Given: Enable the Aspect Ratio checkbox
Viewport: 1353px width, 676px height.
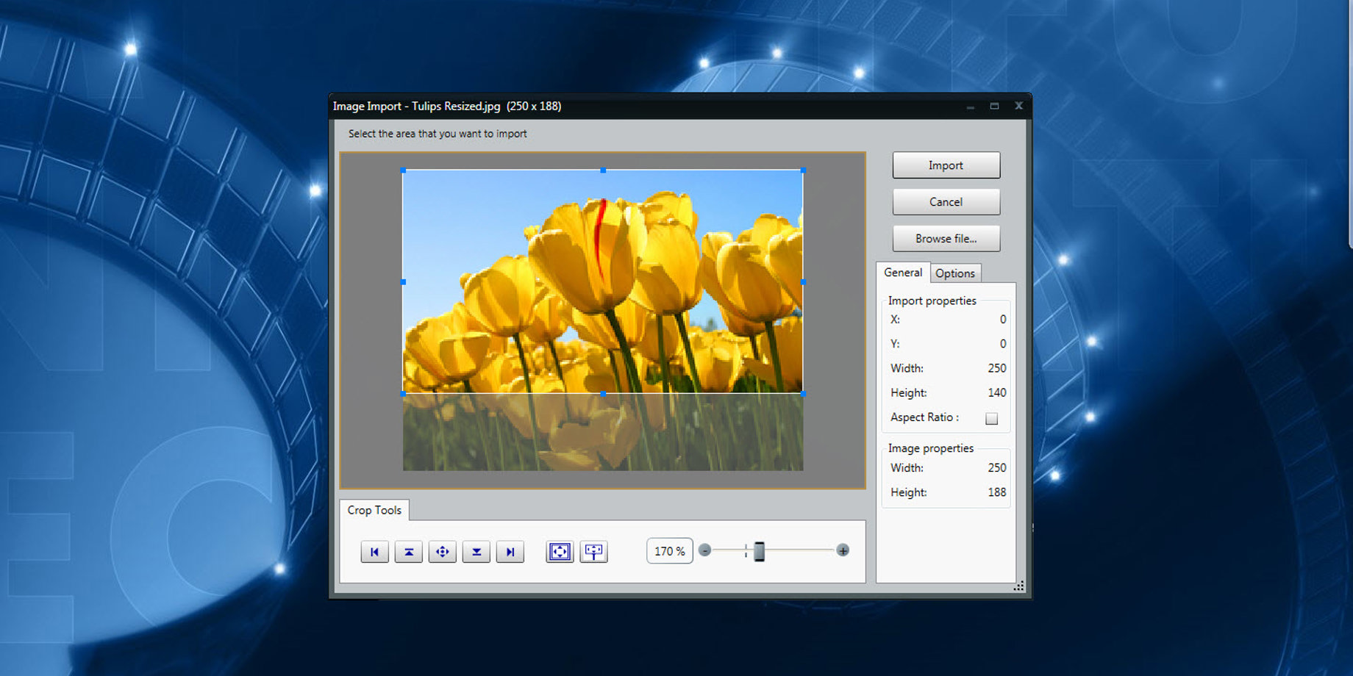Looking at the screenshot, I should coord(991,418).
